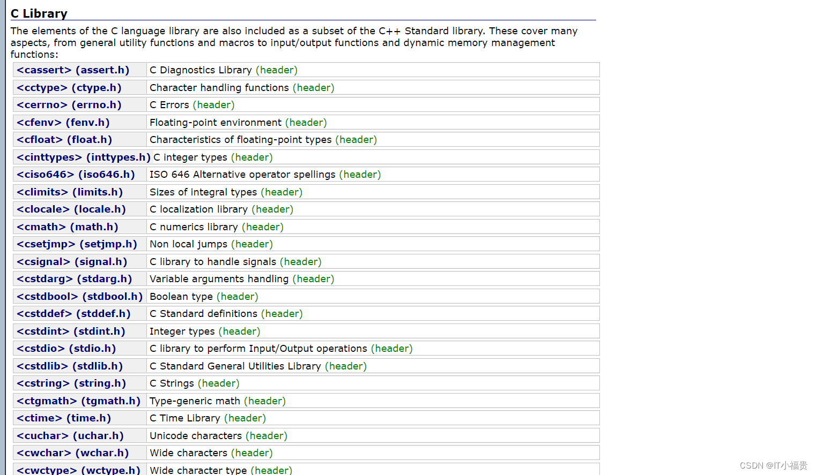This screenshot has height=475, width=816.
Task: Click 'Boolean type' description text
Action: 181,296
